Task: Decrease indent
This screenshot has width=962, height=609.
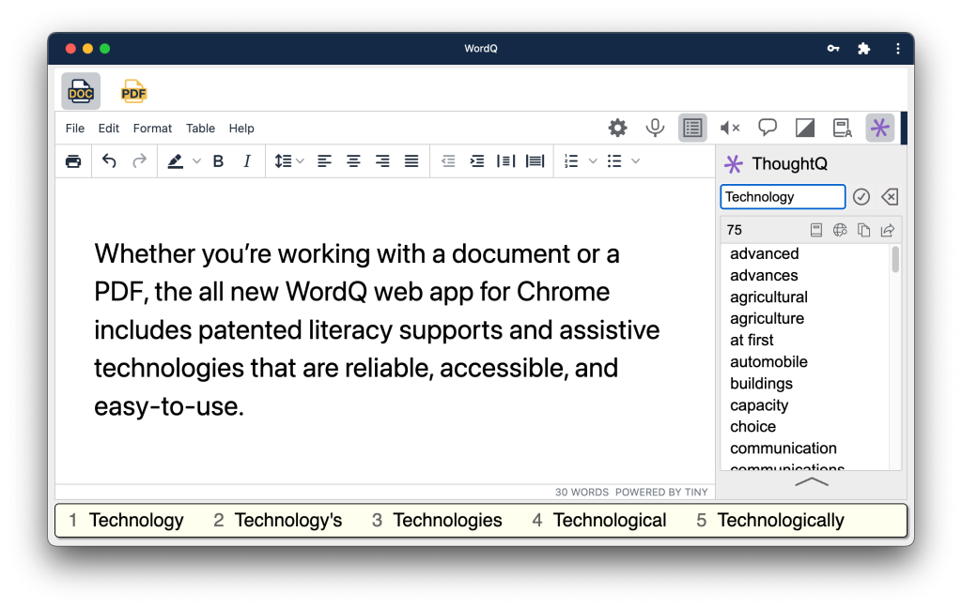Action: (448, 161)
